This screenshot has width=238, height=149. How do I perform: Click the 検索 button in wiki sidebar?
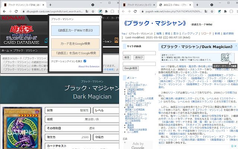(x=127, y=57)
